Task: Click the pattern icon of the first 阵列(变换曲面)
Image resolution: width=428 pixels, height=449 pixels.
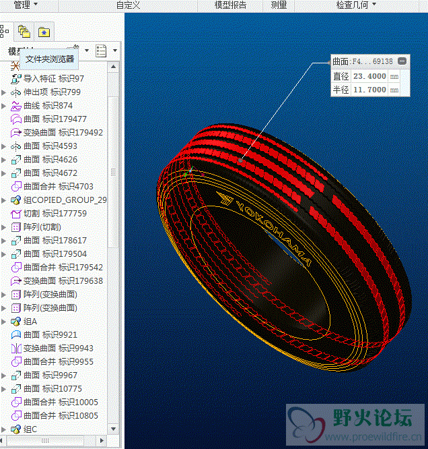Action: pos(16,295)
